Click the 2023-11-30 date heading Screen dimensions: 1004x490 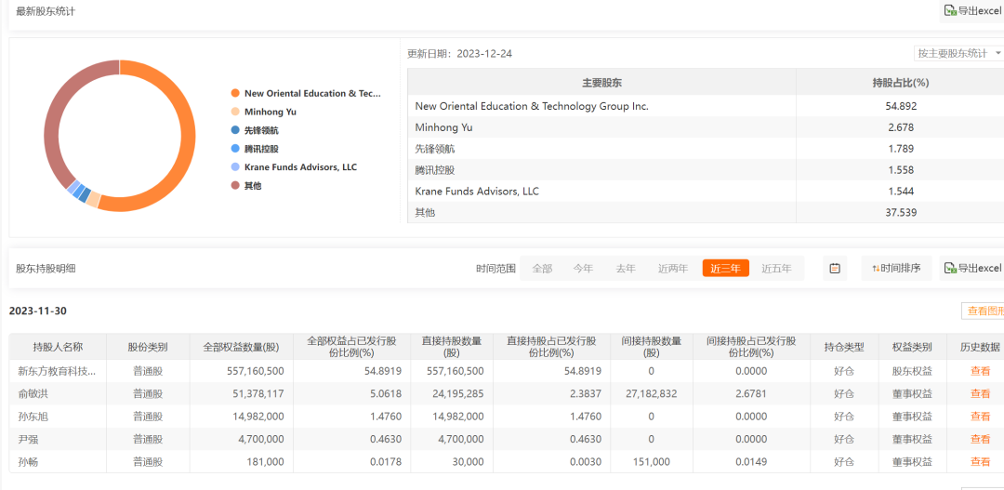point(38,311)
